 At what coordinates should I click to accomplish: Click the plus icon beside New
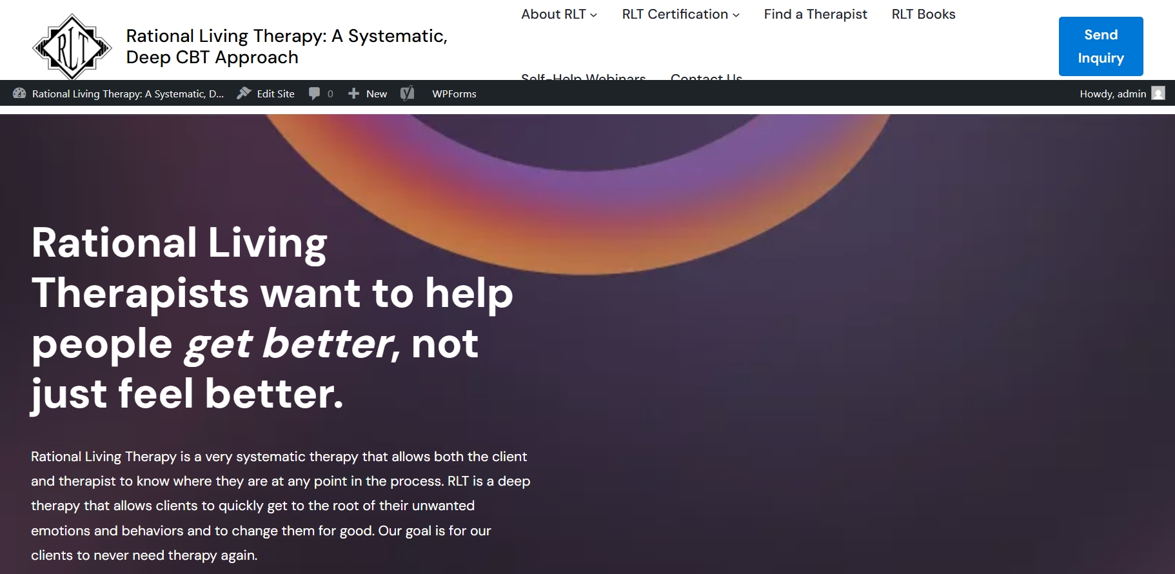coord(353,94)
